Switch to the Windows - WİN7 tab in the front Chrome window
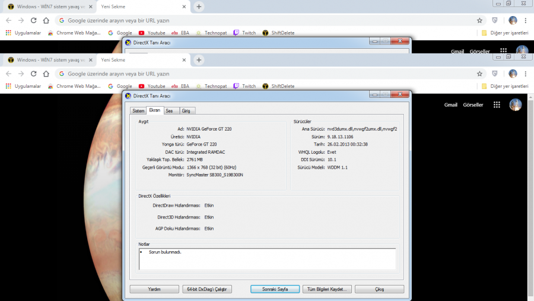534x301 pixels. (x=50, y=60)
